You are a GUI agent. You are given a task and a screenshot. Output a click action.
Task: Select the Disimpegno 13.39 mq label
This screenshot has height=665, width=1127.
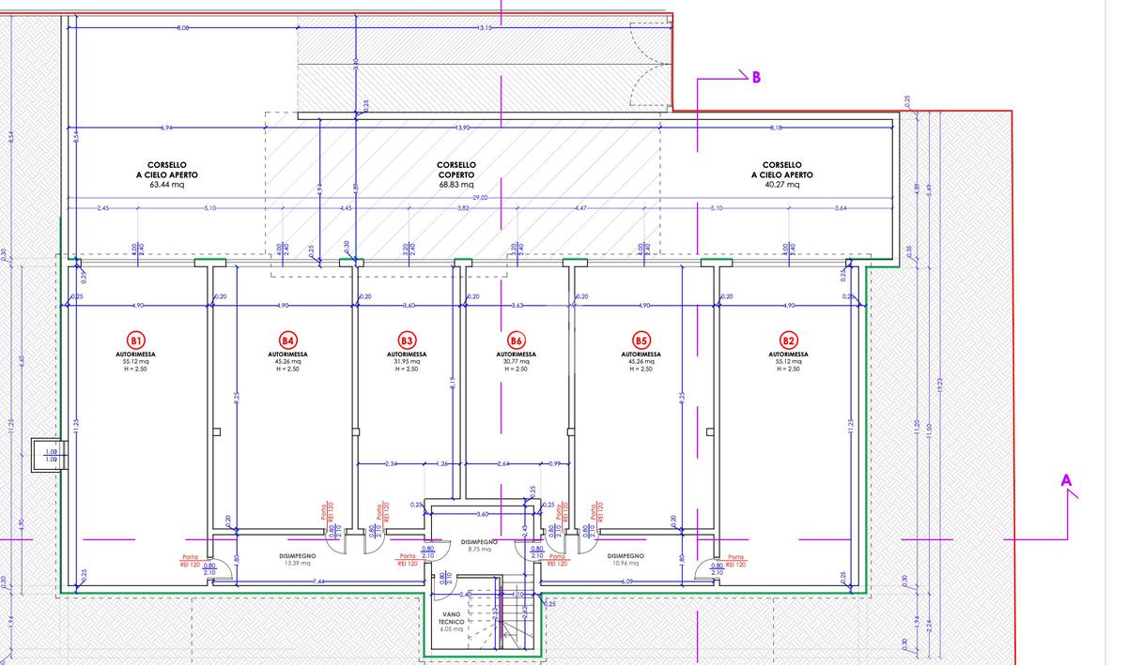point(297,560)
